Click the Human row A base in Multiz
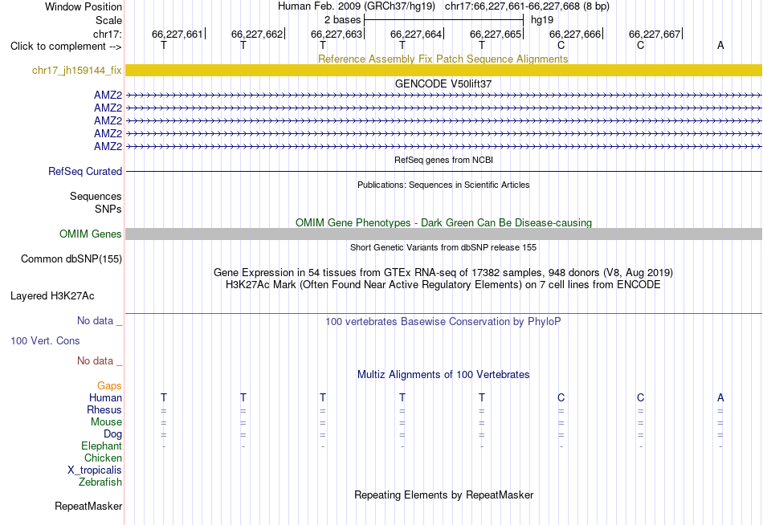Screen dimensions: 763x525 pyautogui.click(x=720, y=398)
